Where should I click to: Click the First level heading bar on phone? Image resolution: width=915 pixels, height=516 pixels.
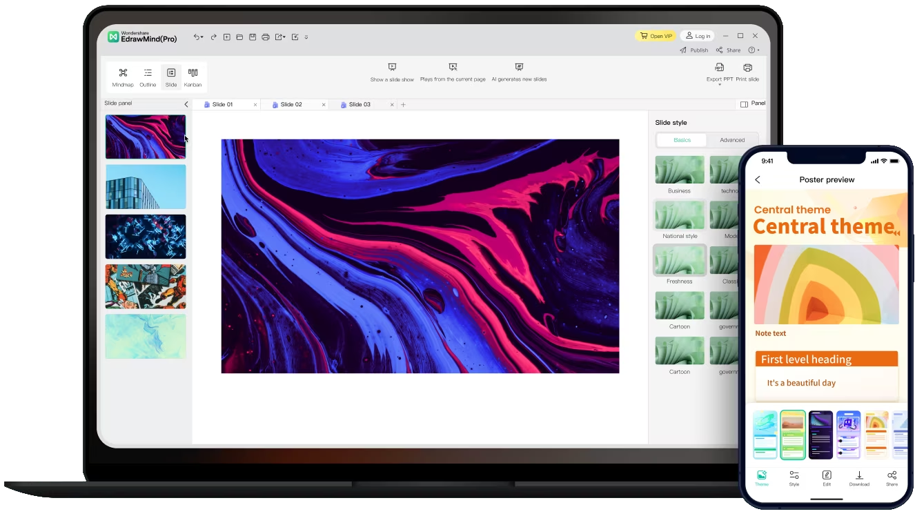click(827, 359)
